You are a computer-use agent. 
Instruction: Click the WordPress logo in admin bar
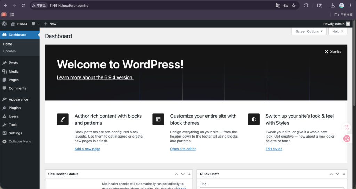pyautogui.click(x=4, y=24)
